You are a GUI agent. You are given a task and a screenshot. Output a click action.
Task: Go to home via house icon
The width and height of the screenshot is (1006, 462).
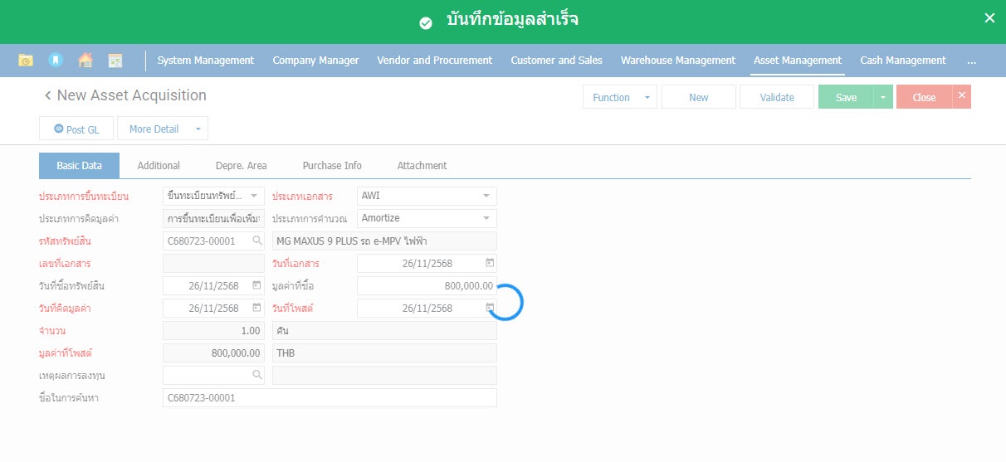pyautogui.click(x=85, y=61)
